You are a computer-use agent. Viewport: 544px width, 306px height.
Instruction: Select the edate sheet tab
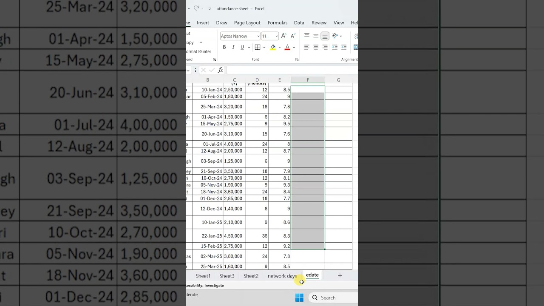[x=312, y=275]
